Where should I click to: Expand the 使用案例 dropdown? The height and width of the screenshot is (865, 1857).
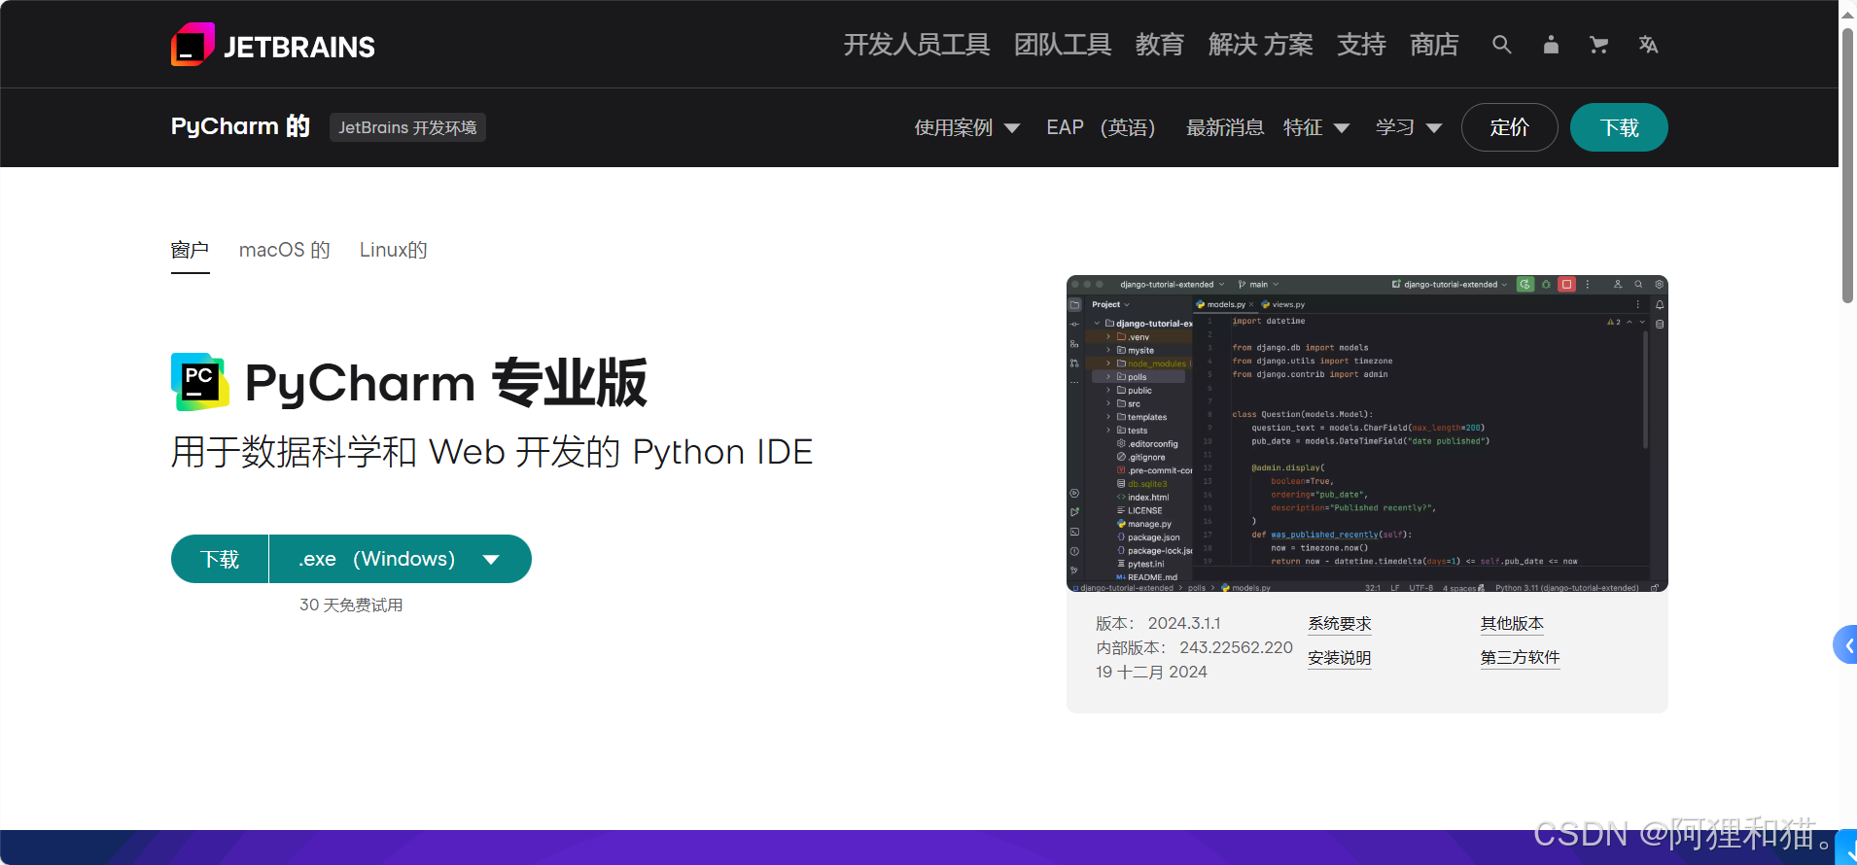coord(966,127)
